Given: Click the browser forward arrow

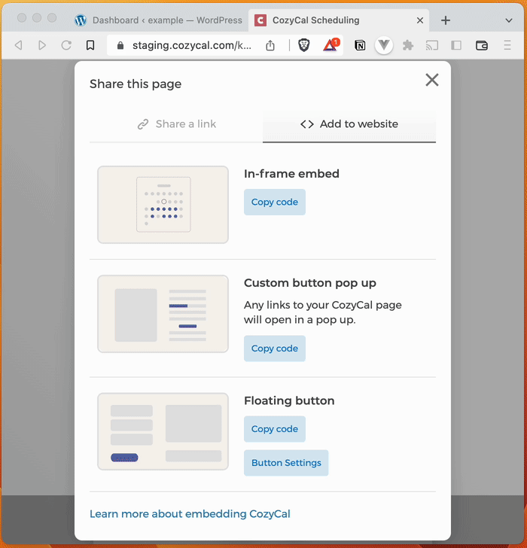Looking at the screenshot, I should [42, 45].
